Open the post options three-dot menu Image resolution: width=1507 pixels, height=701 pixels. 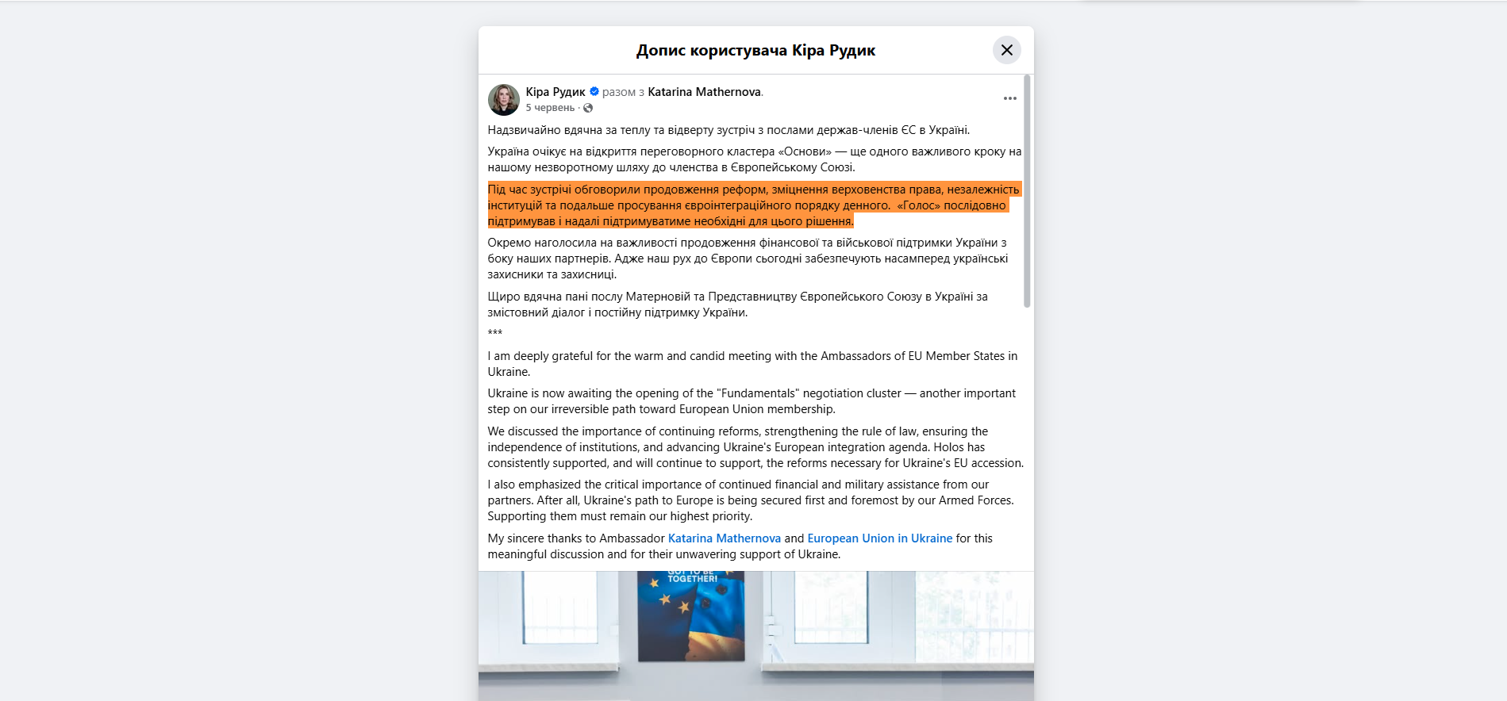point(1009,98)
